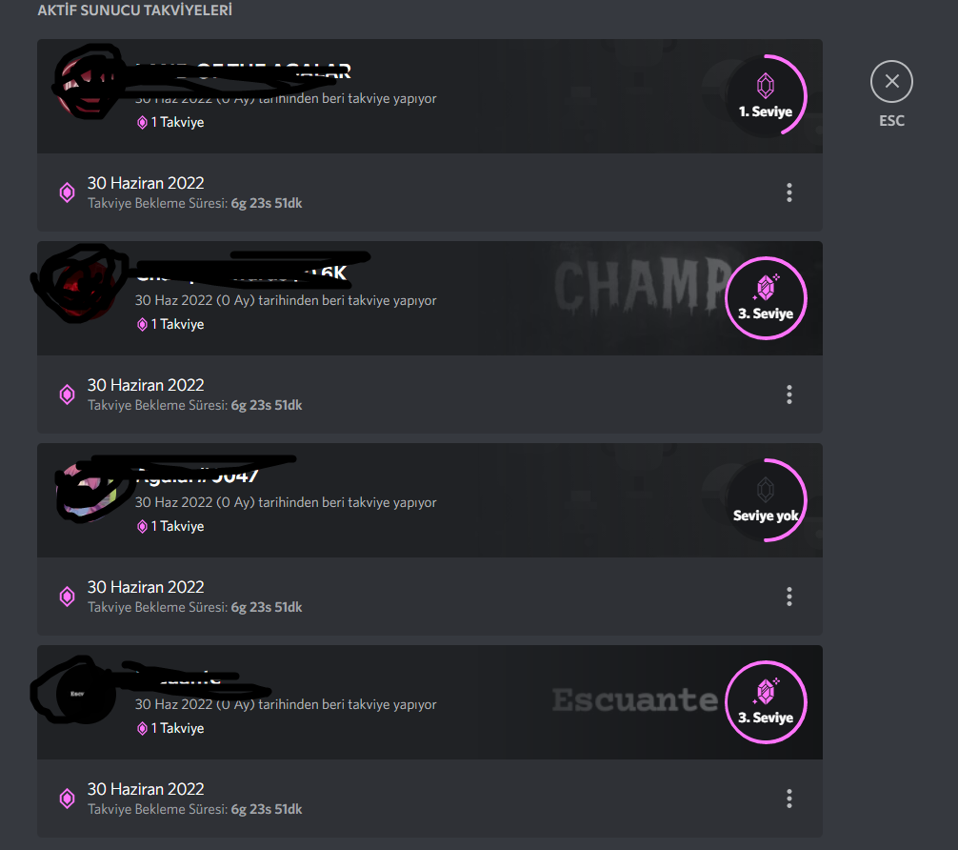Click the third server's scribbled avatar
958x850 pixels.
(88, 492)
